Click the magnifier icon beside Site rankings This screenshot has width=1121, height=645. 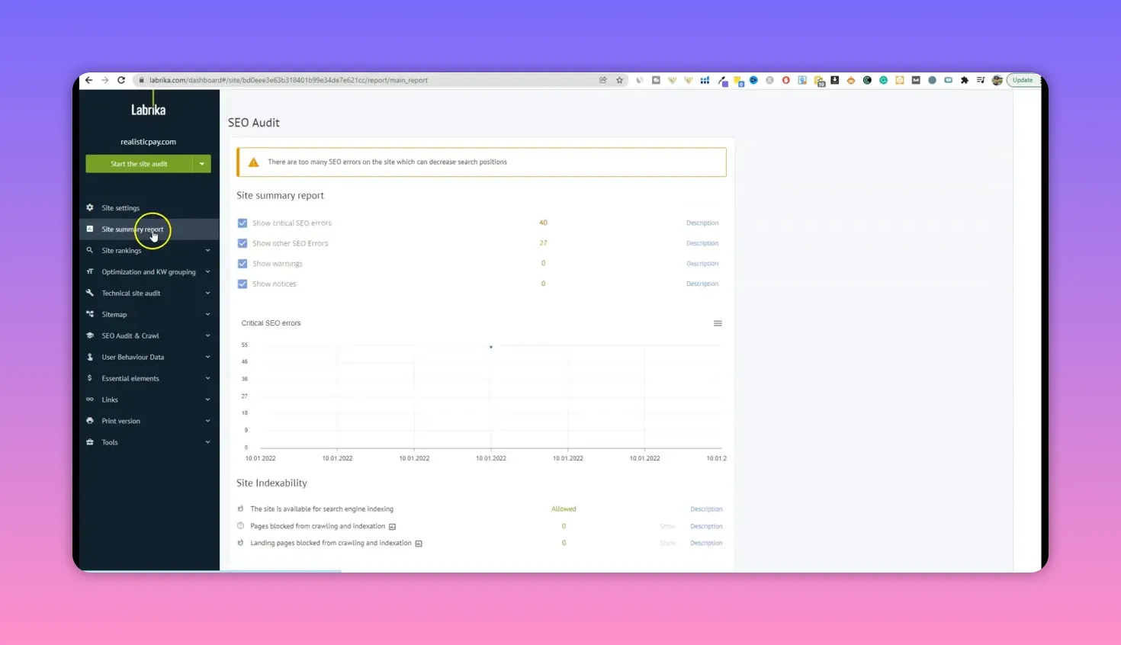(90, 250)
